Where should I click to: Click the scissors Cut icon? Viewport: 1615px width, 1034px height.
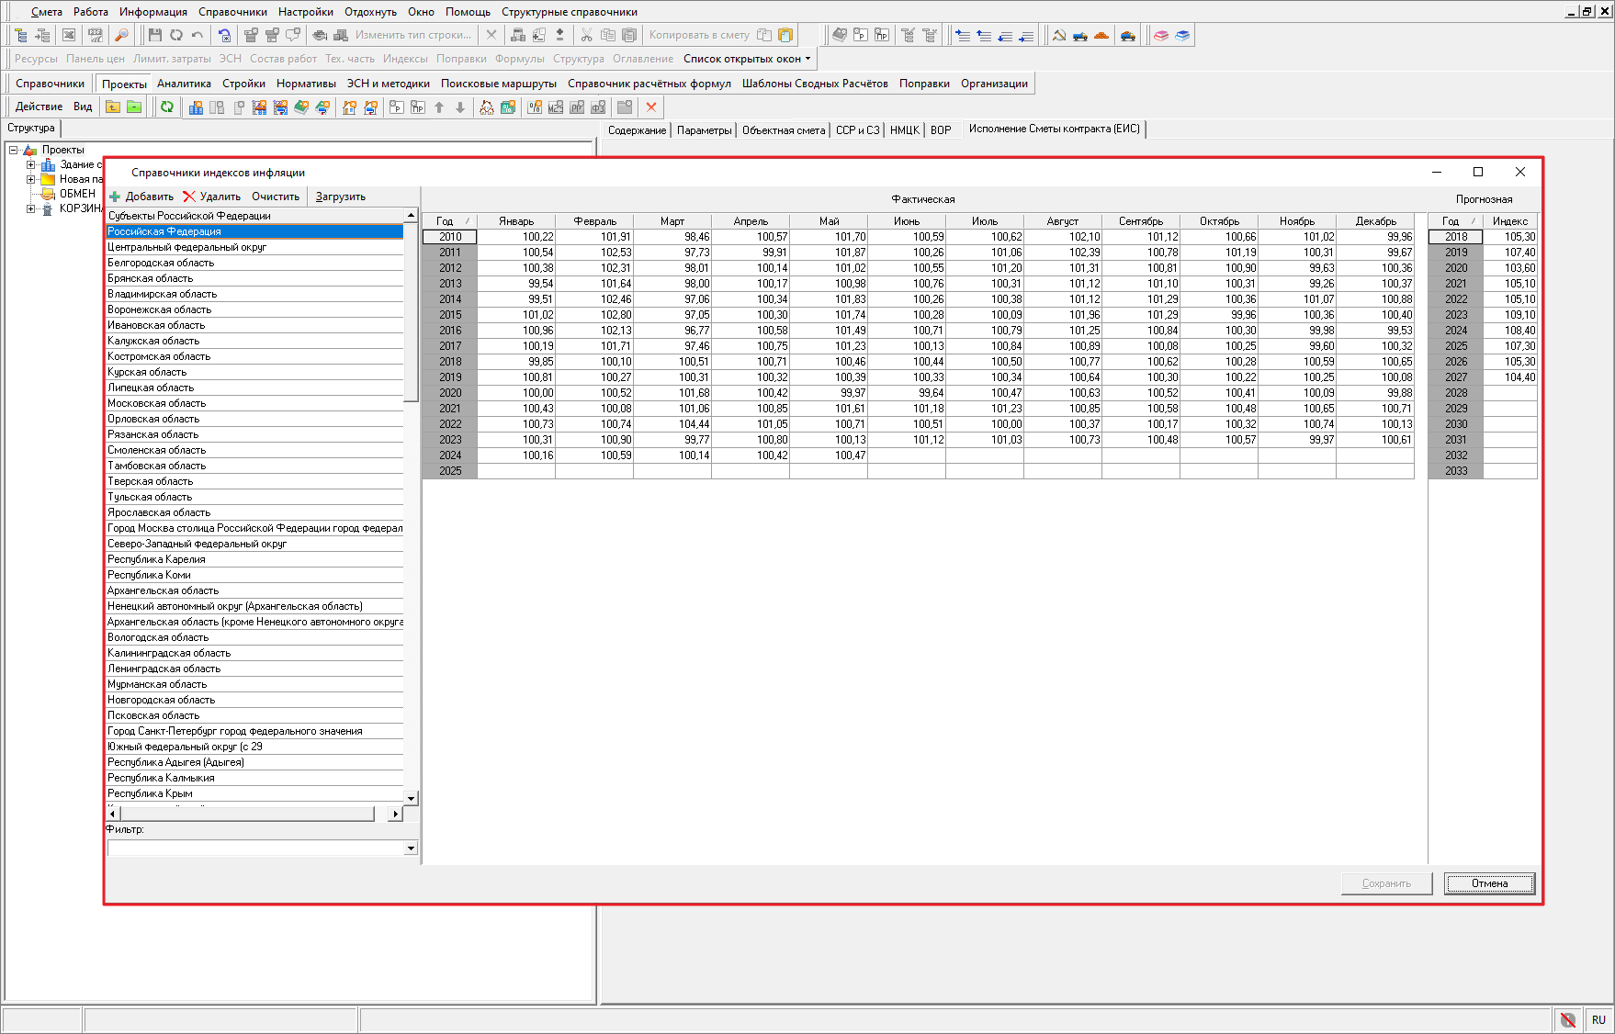[586, 35]
